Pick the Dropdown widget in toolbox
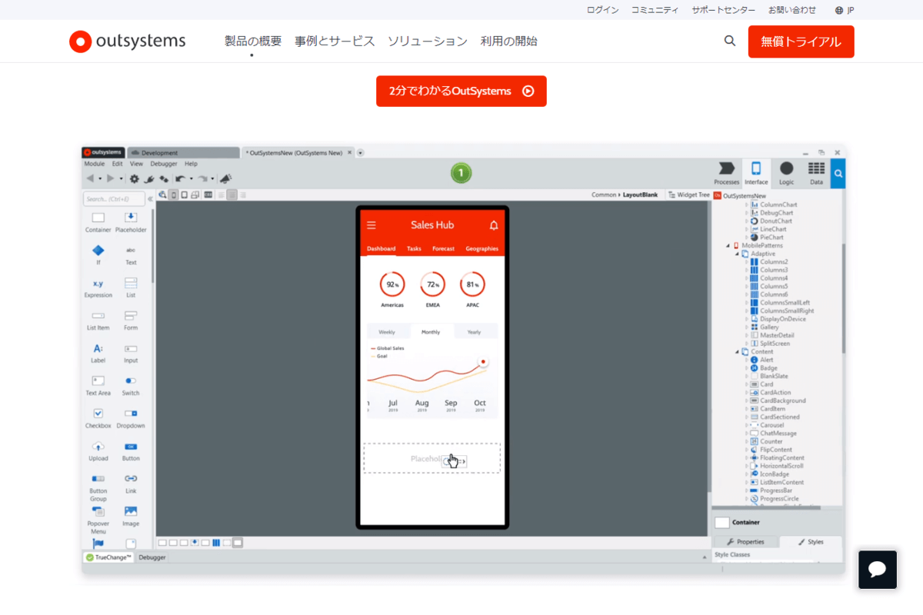923x615 pixels. click(131, 419)
